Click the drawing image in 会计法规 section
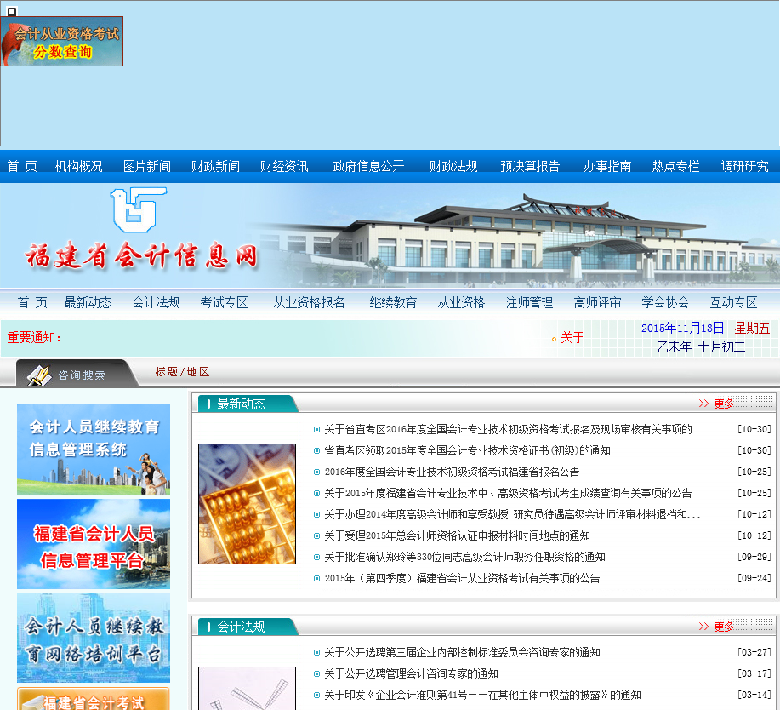This screenshot has width=780, height=710. (248, 689)
